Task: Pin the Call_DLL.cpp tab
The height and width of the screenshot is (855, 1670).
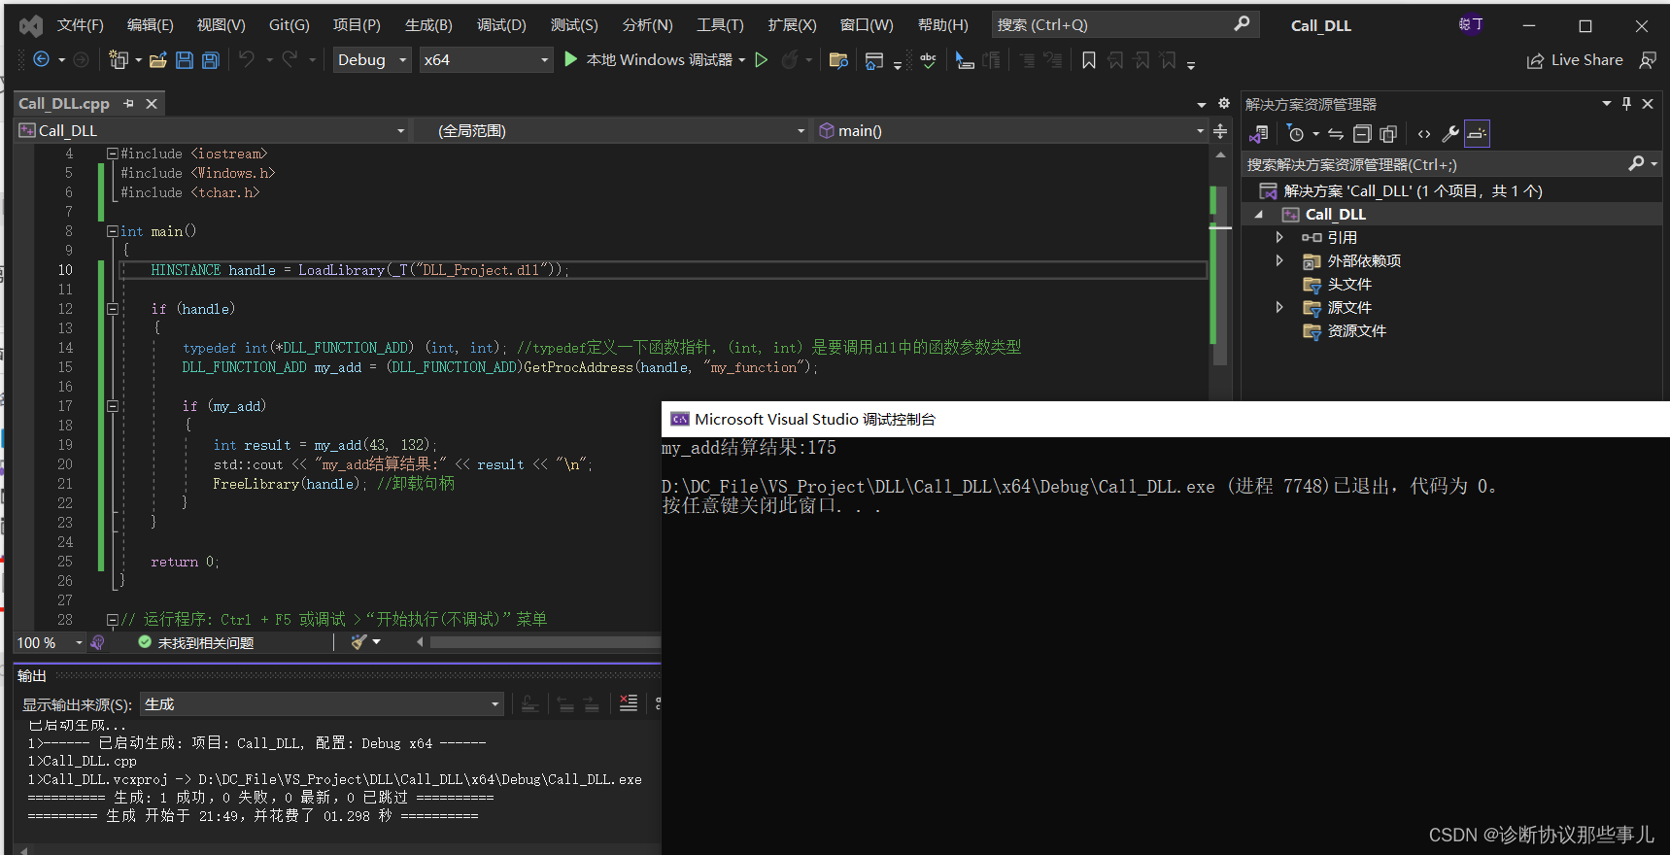Action: point(128,103)
